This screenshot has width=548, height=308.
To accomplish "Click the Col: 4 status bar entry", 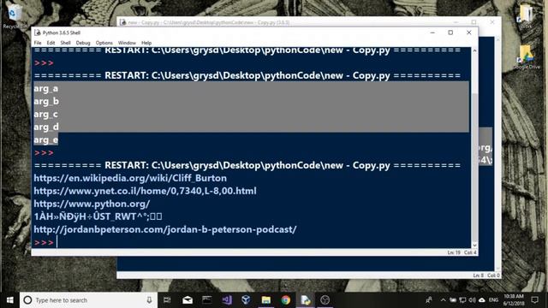I will tap(470, 252).
